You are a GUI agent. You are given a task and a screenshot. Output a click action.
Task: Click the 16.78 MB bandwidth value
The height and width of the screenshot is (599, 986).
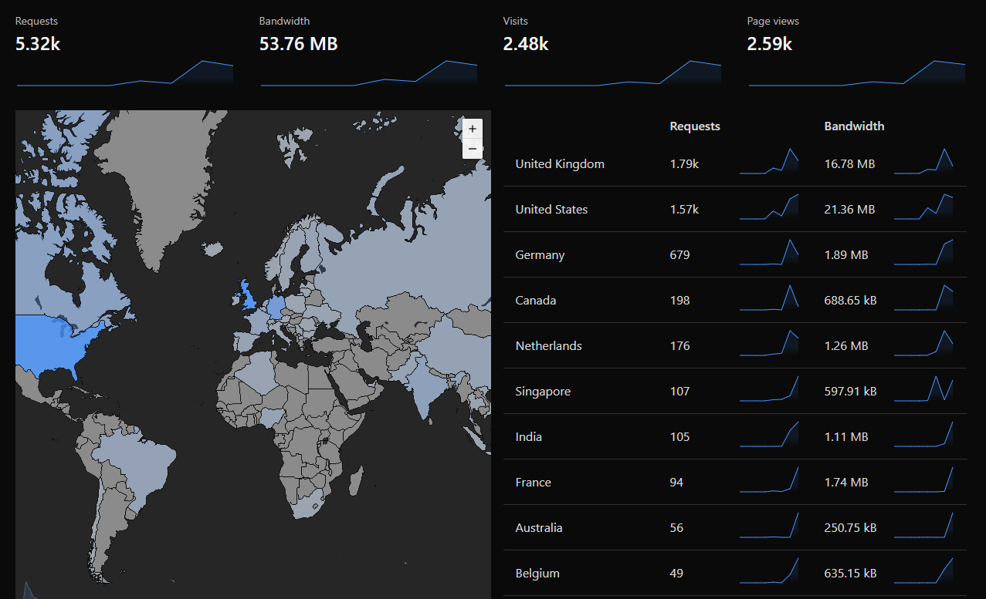click(x=849, y=163)
